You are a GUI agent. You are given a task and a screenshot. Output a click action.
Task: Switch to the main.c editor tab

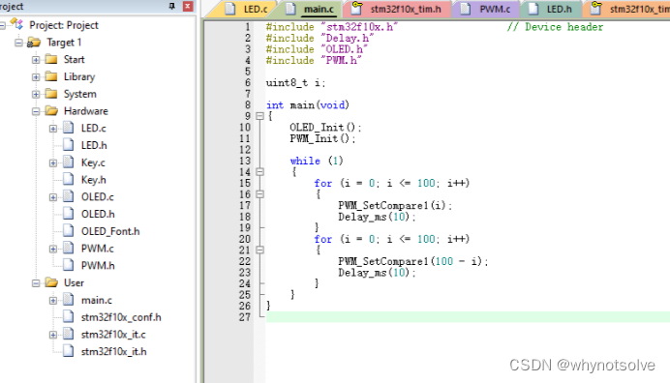tap(312, 9)
